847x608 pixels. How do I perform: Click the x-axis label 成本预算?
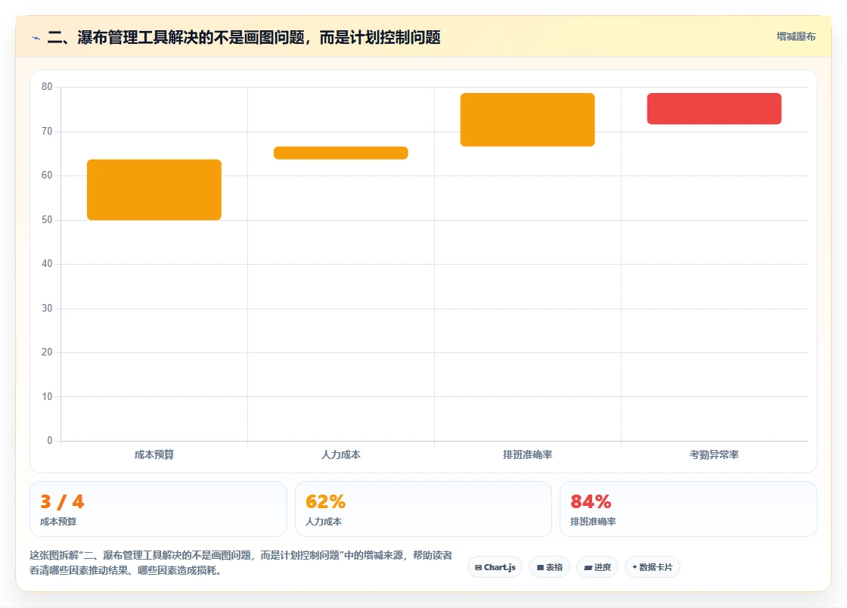[x=154, y=454]
